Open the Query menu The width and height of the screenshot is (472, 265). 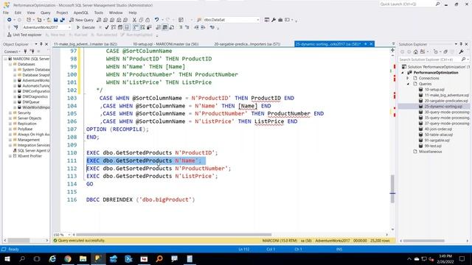click(x=46, y=13)
